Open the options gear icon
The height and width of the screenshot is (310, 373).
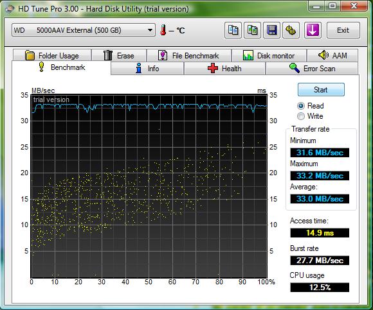[291, 30]
